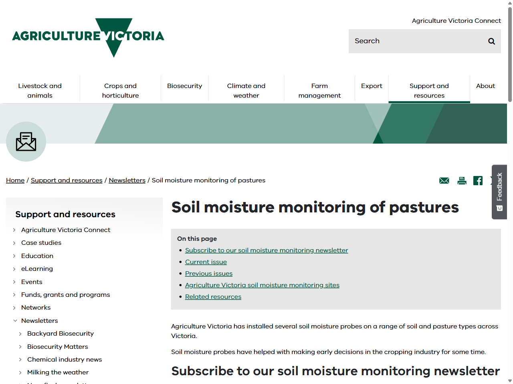The image size is (513, 384).
Task: Open Events sidebar item
Action: [32, 282]
